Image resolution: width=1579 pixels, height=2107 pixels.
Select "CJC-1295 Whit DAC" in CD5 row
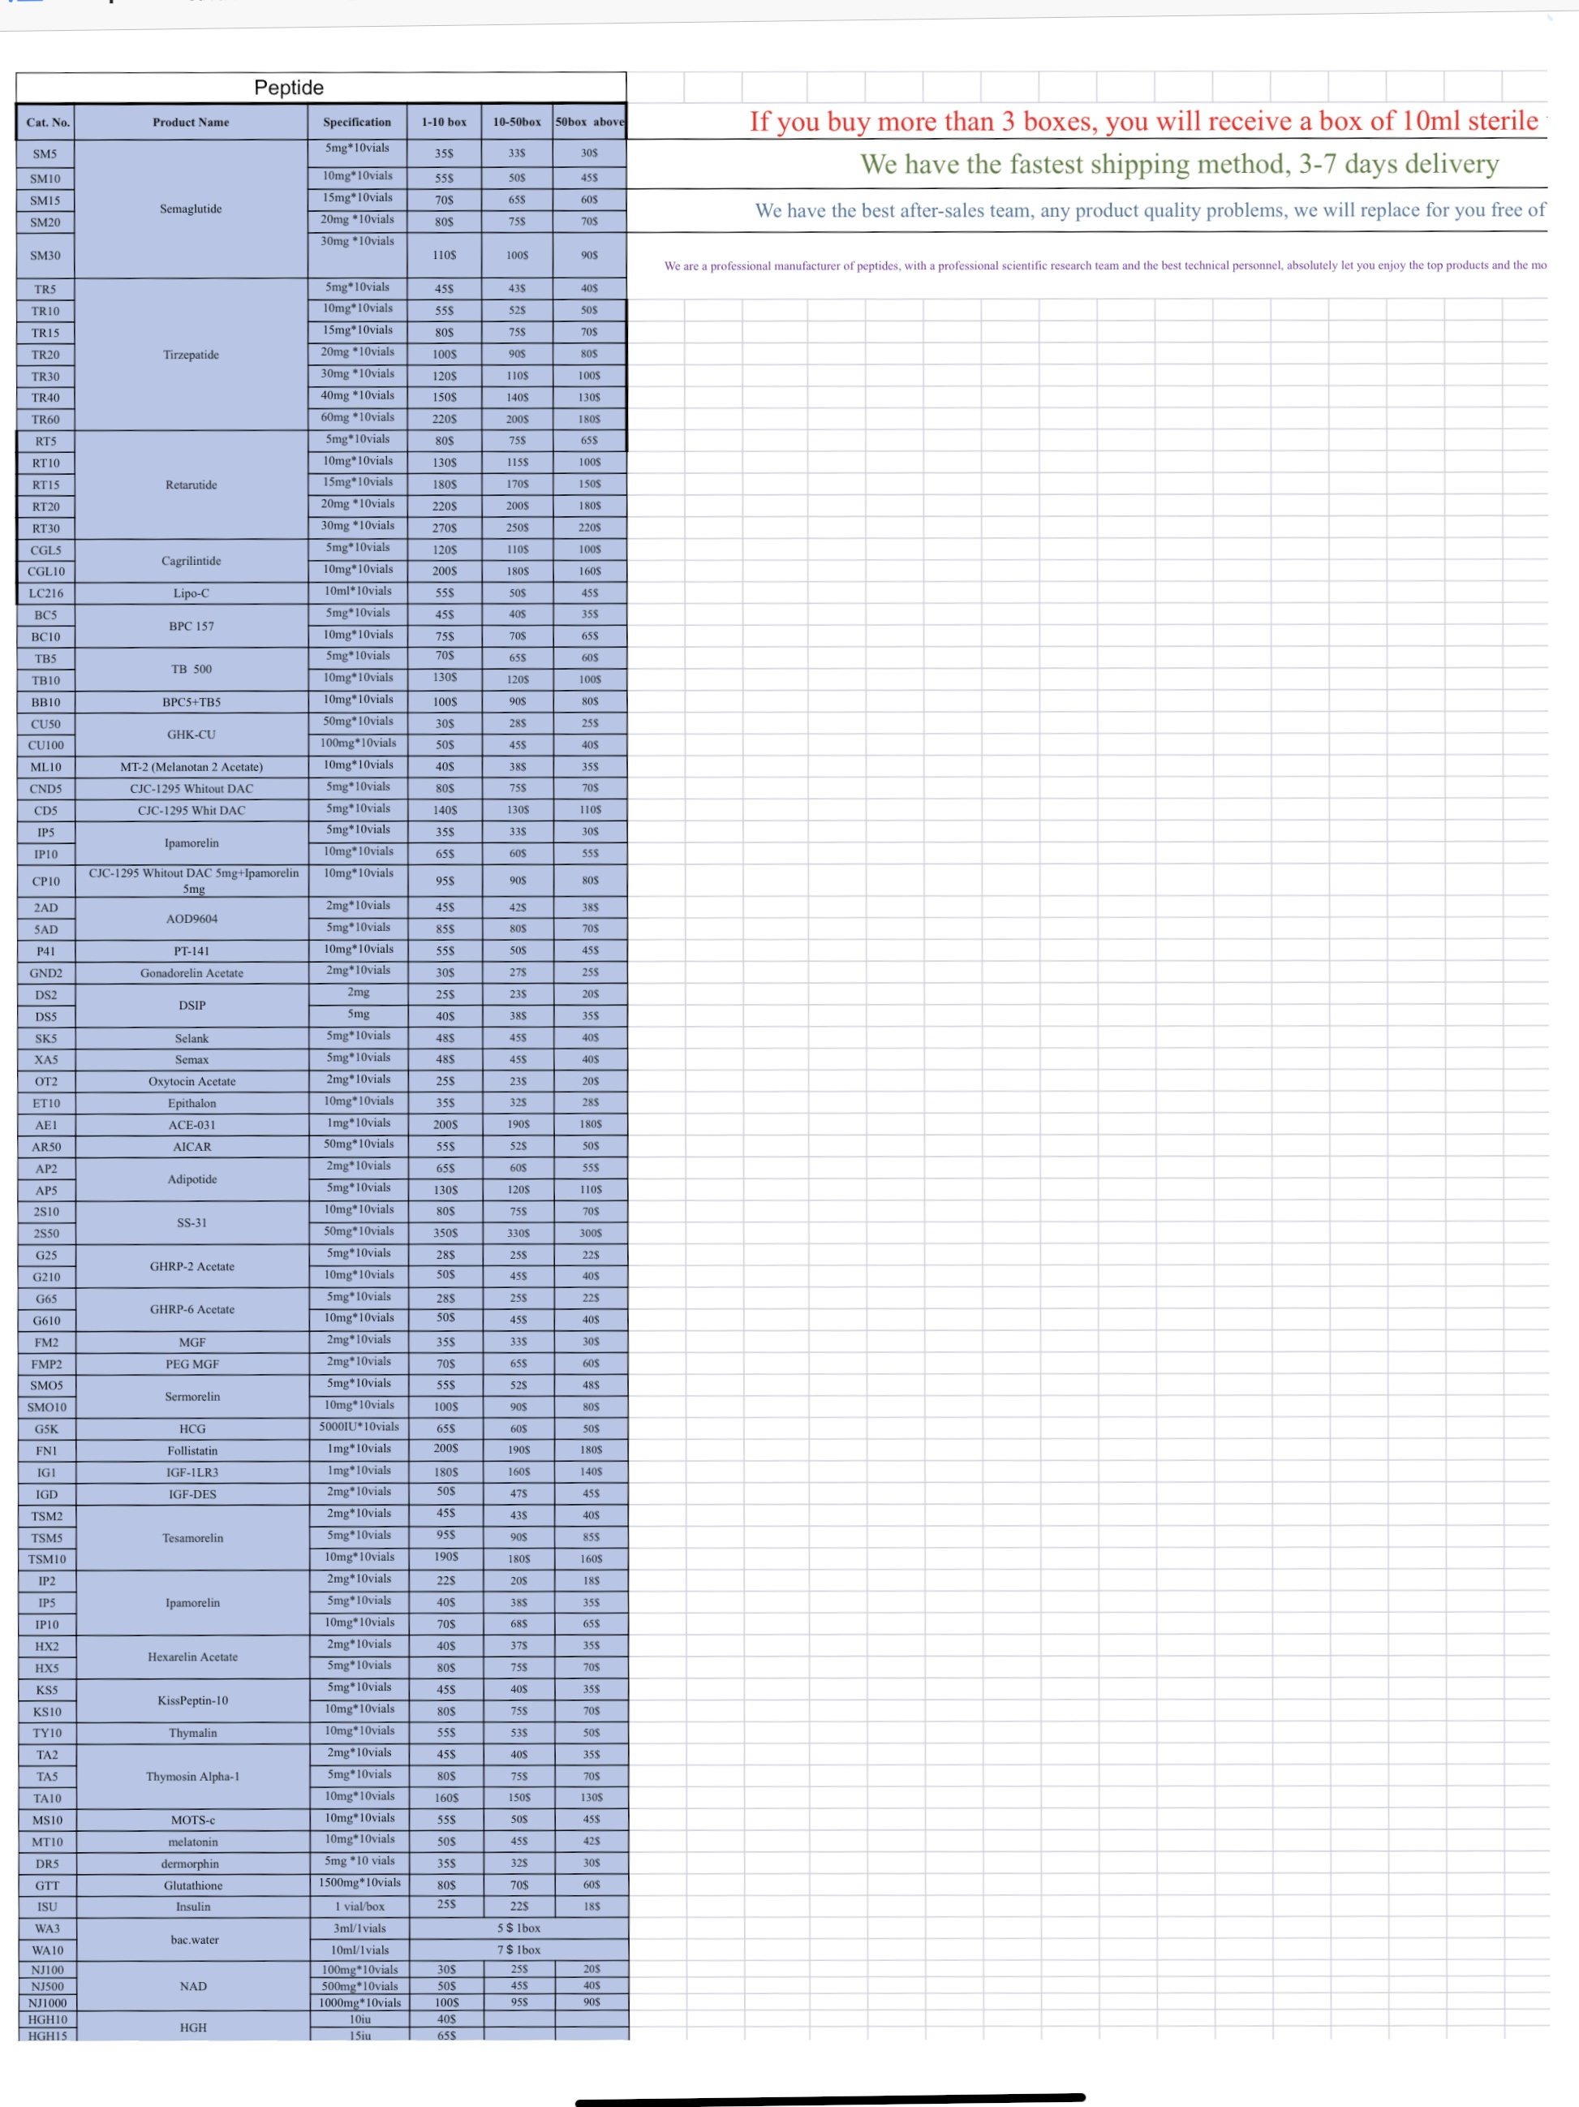[x=191, y=811]
